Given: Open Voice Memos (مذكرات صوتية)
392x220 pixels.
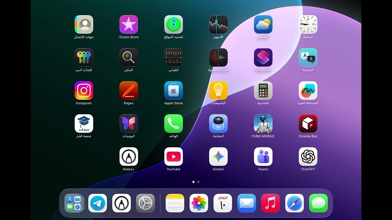Looking at the screenshot, I should tap(218, 57).
